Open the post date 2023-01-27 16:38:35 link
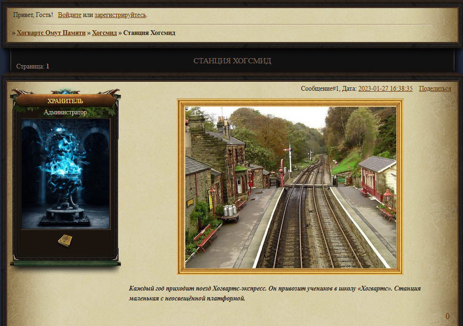 386,89
